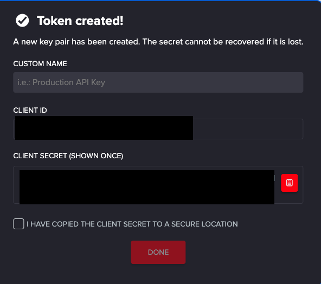Click 'The secret cannot be recovered' warning text

click(223, 42)
